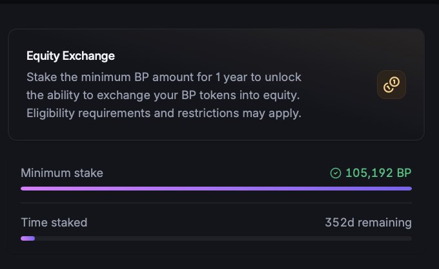Click the line starting 'Stake the minimum BP amount'

pyautogui.click(x=164, y=77)
